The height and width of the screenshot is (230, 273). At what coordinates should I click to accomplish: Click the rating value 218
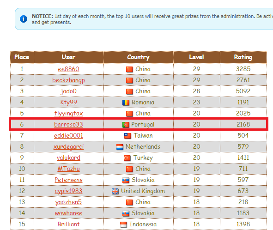coord(243,202)
